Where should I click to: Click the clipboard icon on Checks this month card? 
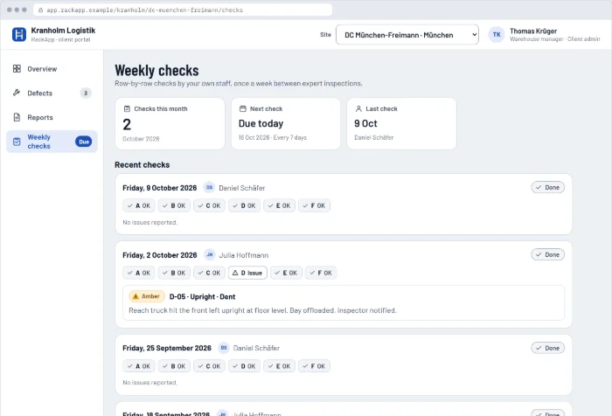(127, 108)
